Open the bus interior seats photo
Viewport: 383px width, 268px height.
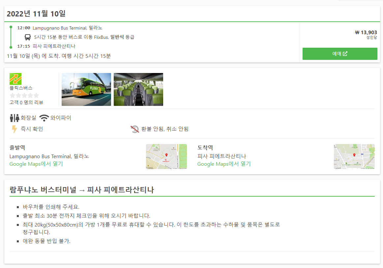click(138, 89)
